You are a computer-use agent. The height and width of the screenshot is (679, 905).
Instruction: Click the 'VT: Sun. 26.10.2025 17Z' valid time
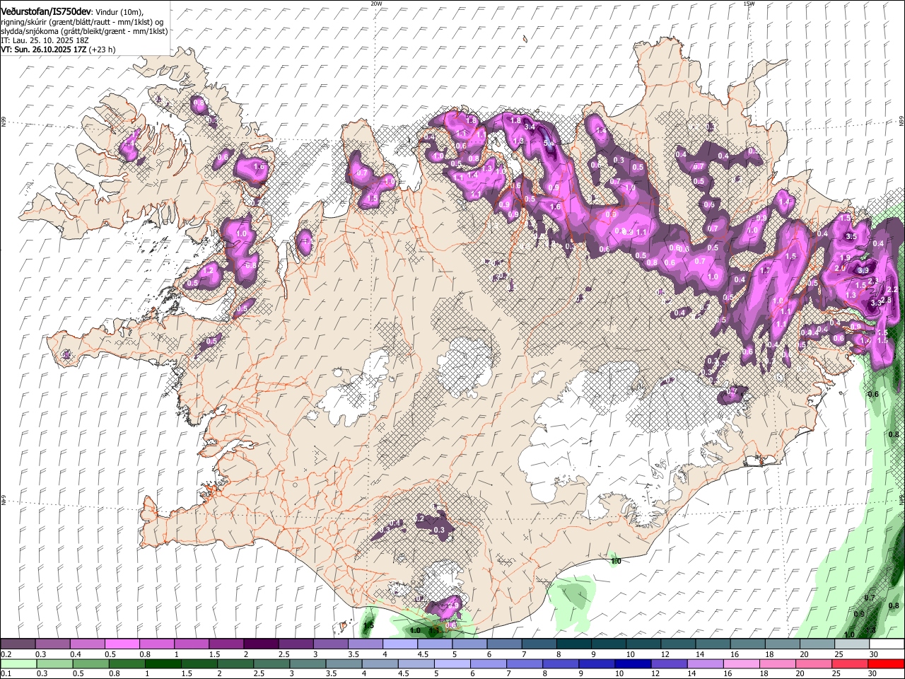44,50
